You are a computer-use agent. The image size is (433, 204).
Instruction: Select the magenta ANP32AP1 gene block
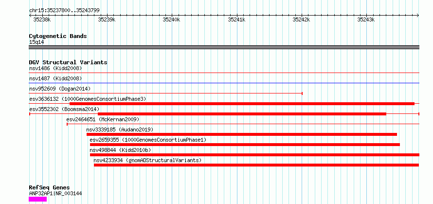tap(38, 199)
